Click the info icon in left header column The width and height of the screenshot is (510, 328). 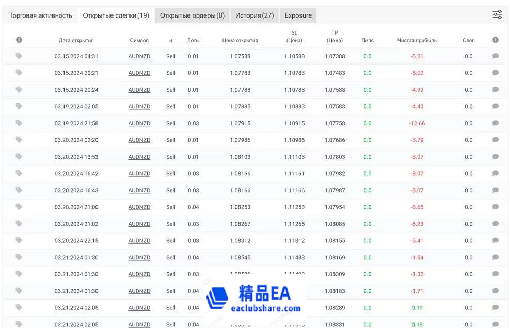[19, 40]
